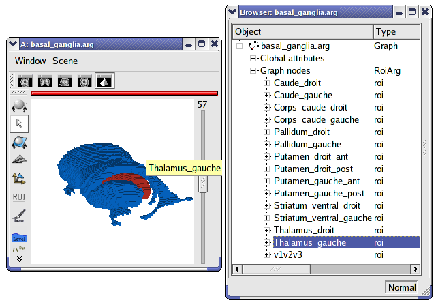This screenshot has width=436, height=307.
Task: Choose the paper airplane flight control
Action: tap(19, 160)
